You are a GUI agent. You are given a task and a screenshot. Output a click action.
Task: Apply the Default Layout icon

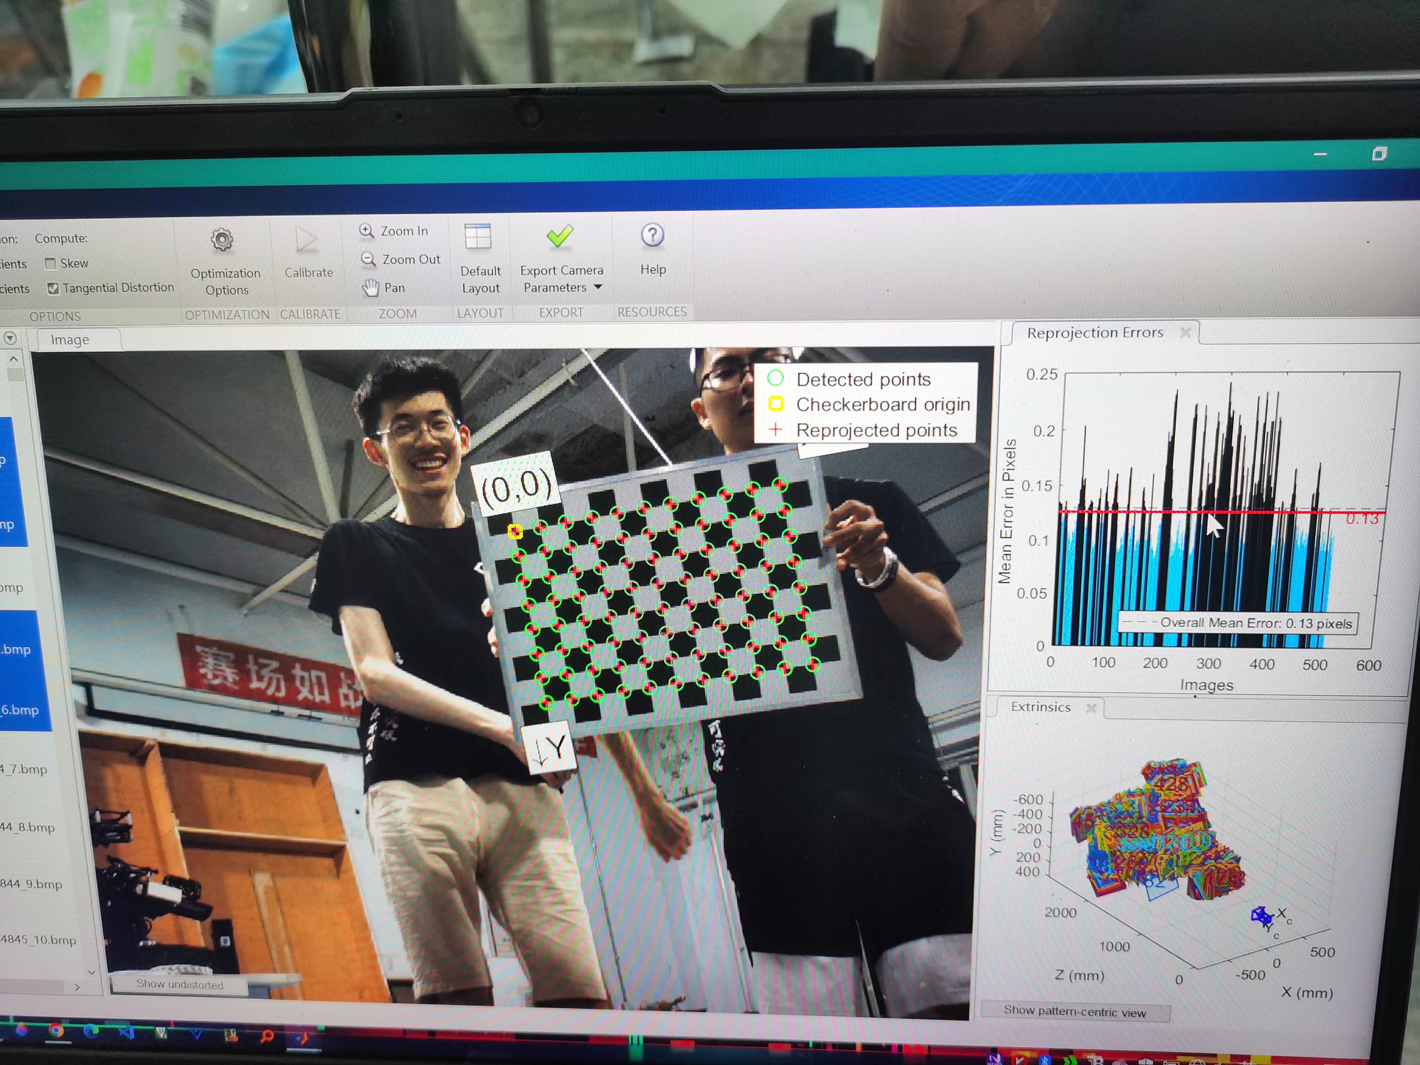[478, 236]
